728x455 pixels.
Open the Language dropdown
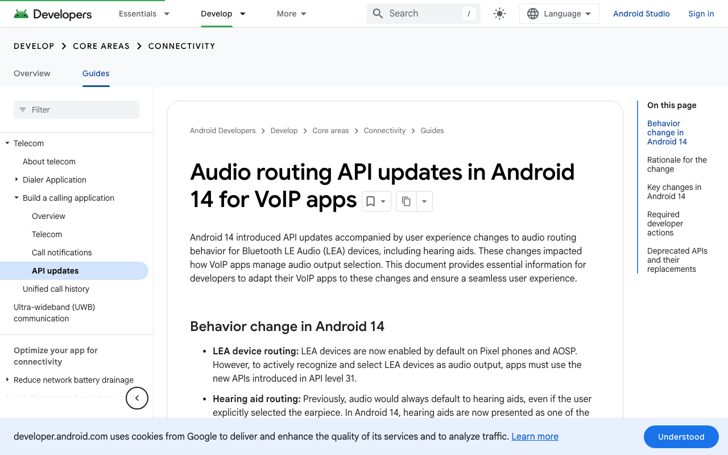click(x=559, y=14)
